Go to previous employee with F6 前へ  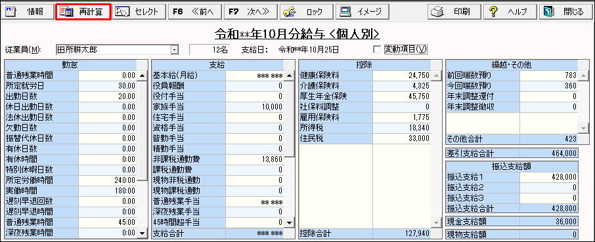pos(194,12)
